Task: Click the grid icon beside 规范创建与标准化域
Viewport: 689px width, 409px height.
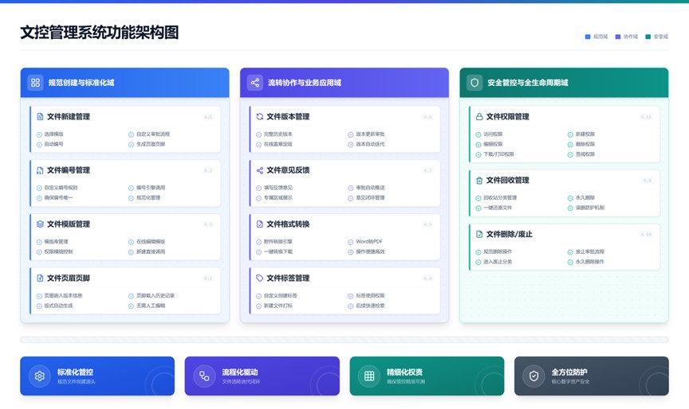Action: tap(35, 83)
